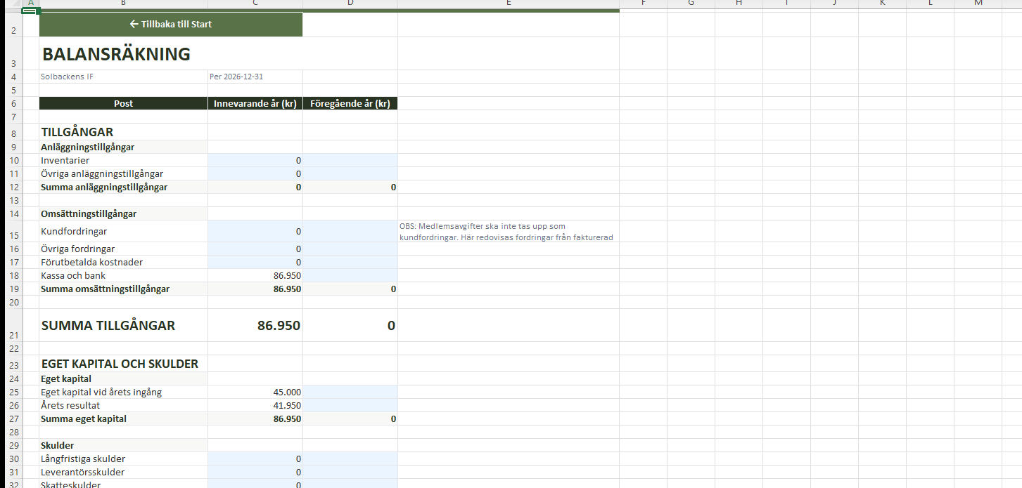Select the row 10 header
Image resolution: width=1022 pixels, height=488 pixels.
coord(11,161)
